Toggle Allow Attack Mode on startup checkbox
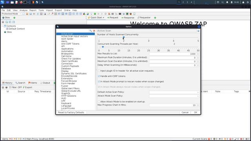251x141 pixels. pos(99,102)
